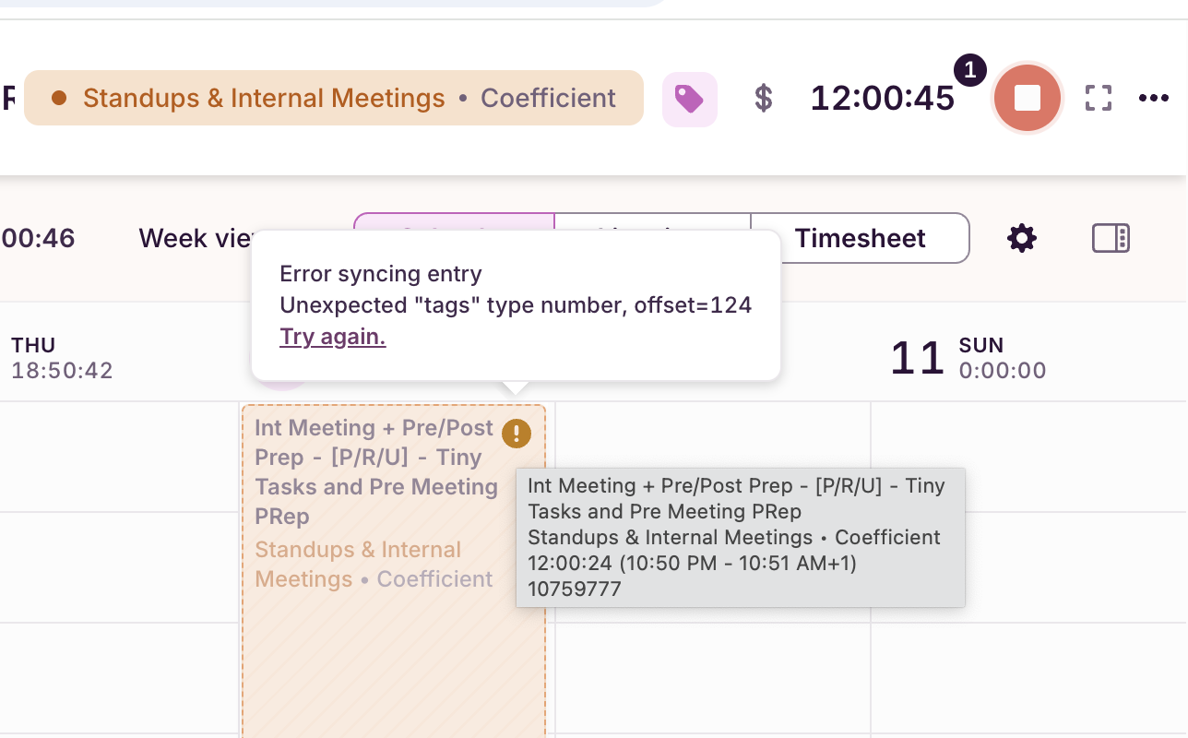Enter fullscreen timer mode

[x=1098, y=98]
